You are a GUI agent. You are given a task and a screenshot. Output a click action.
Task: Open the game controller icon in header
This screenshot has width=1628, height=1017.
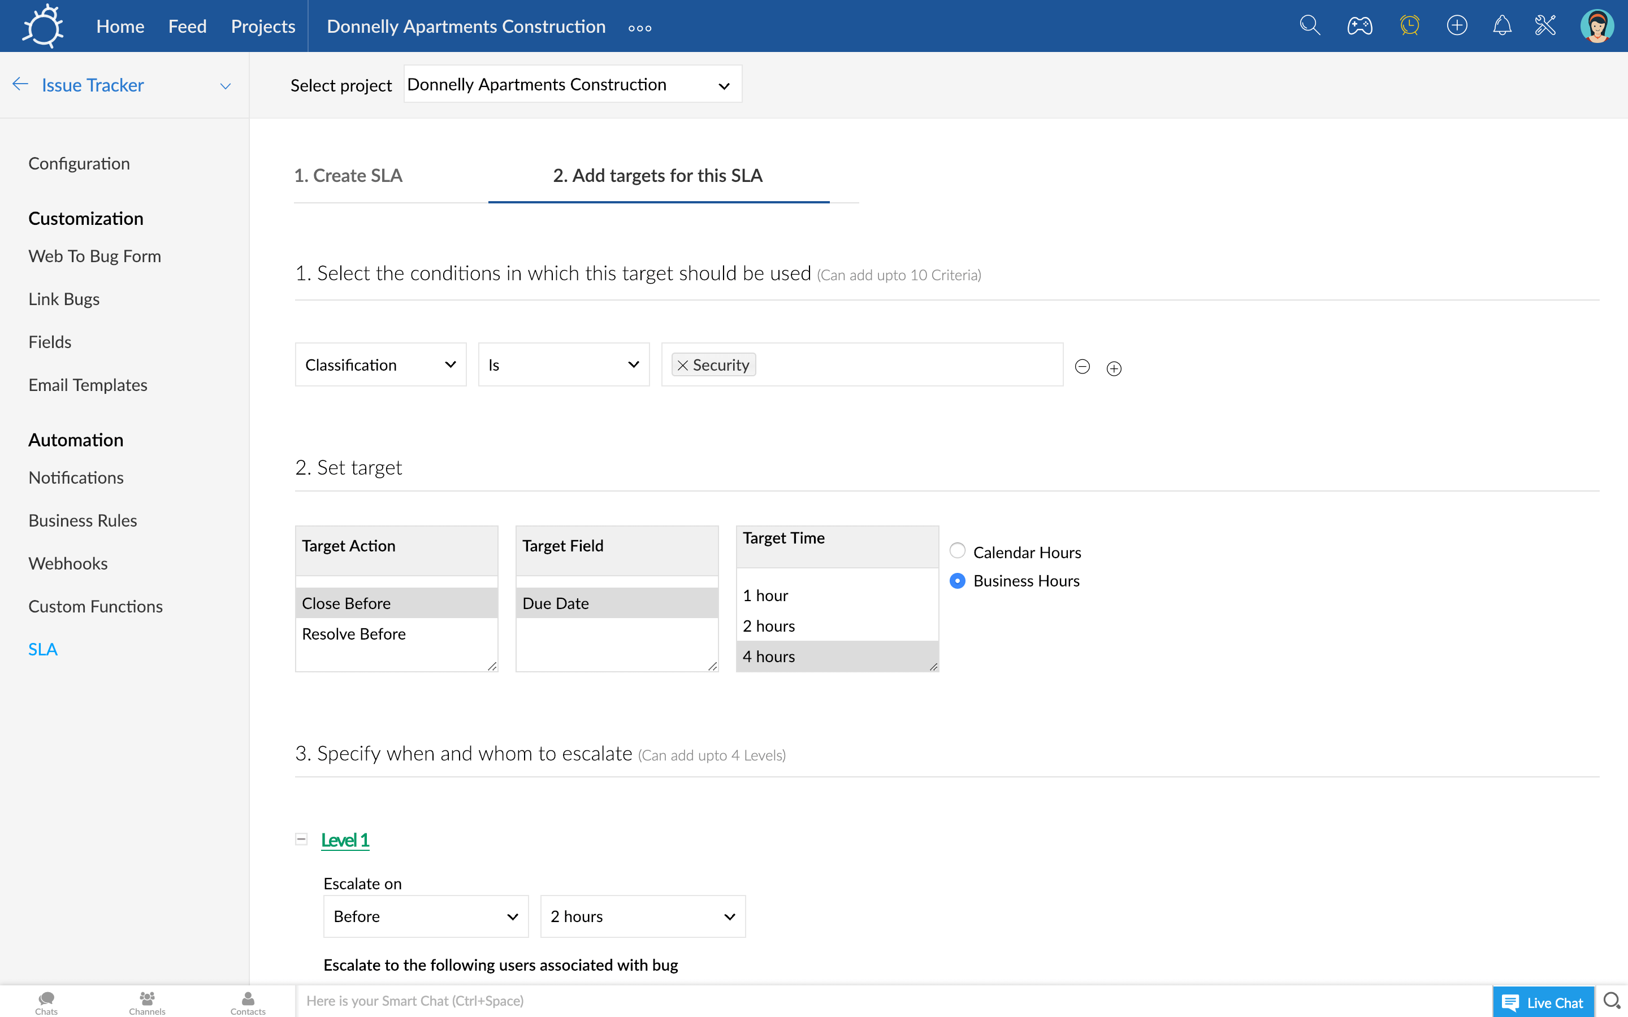click(x=1359, y=25)
